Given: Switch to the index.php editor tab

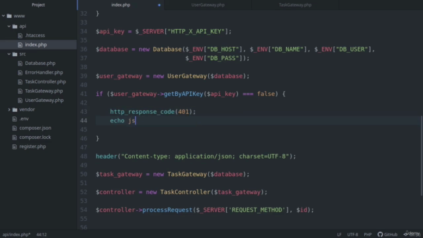Looking at the screenshot, I should click(x=121, y=5).
